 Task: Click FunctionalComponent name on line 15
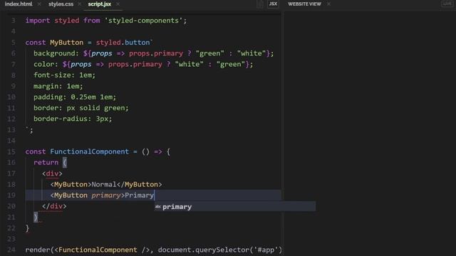click(89, 151)
